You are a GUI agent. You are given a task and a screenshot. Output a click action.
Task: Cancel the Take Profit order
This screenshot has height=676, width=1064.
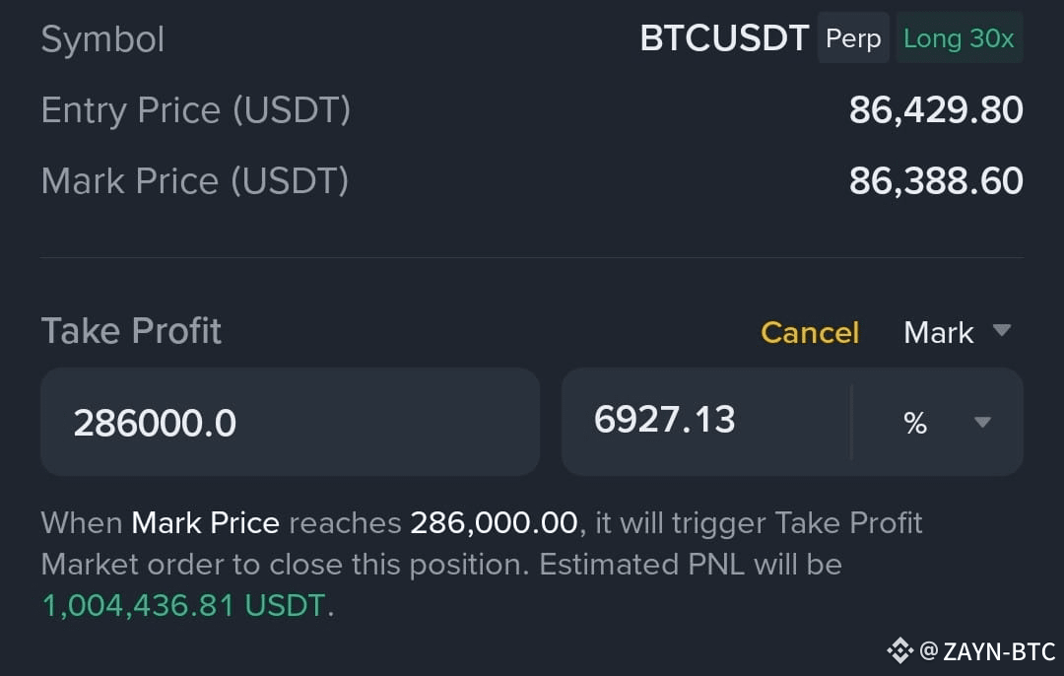click(810, 332)
